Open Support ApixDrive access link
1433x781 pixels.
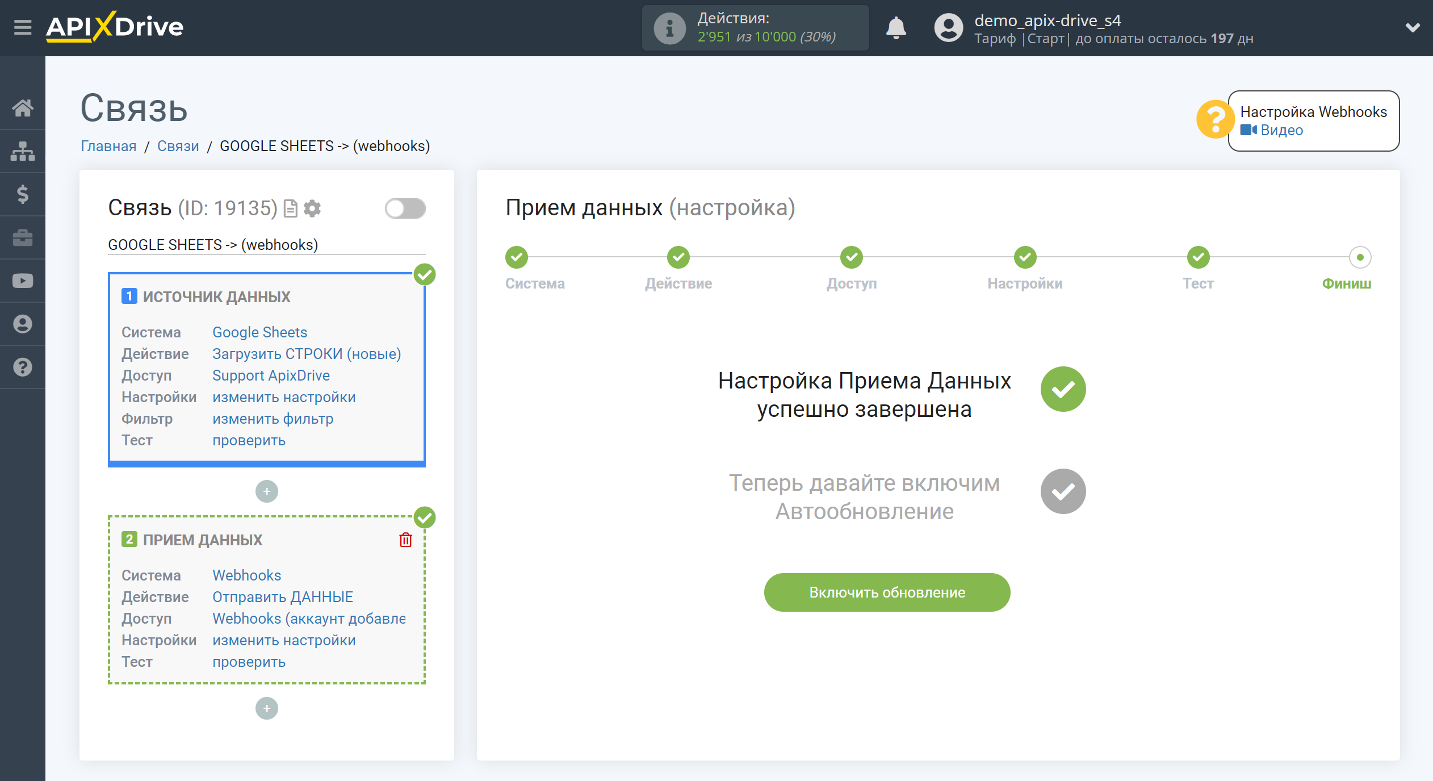pos(271,375)
